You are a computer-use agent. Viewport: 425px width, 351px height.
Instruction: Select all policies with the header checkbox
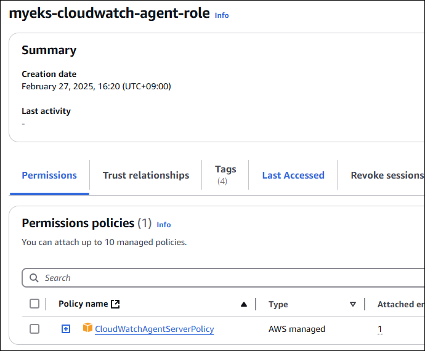coord(34,304)
